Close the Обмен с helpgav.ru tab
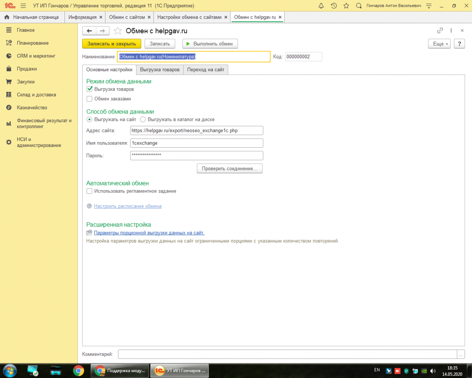The image size is (472, 378). coord(280,17)
